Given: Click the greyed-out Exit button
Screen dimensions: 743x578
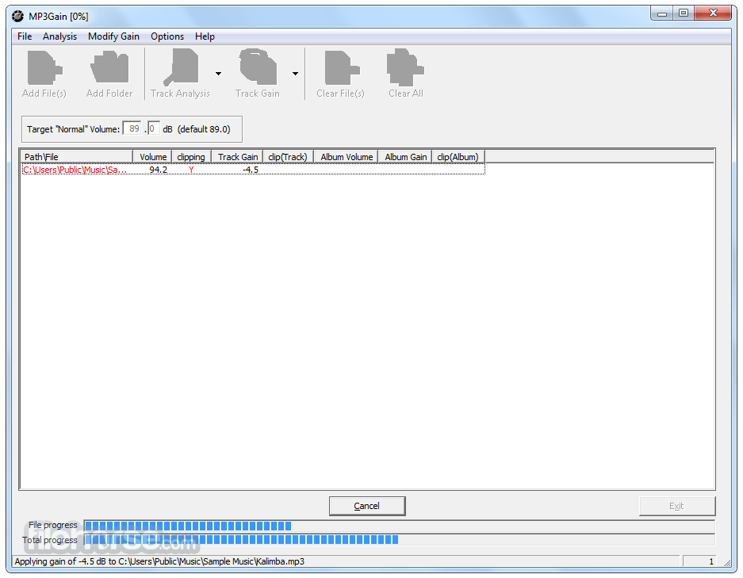Looking at the screenshot, I should click(677, 506).
